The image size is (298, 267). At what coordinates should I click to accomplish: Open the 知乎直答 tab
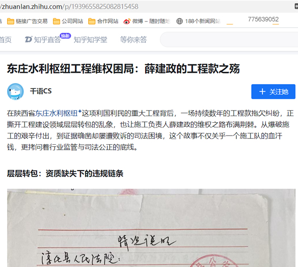[x=43, y=40]
